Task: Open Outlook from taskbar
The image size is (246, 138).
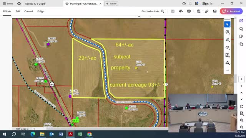Action: pos(52,134)
